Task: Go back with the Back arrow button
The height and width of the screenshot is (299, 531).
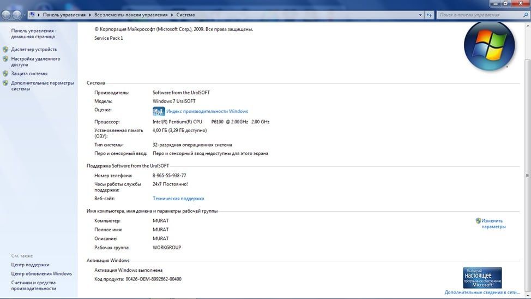Action: click(x=6, y=15)
